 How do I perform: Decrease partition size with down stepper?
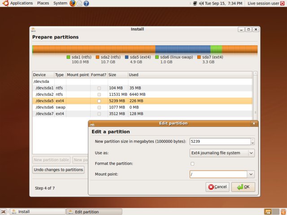coord(252,143)
